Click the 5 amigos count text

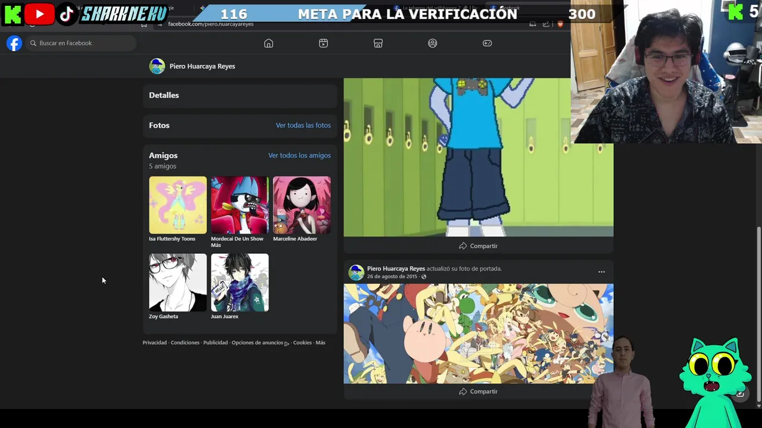(163, 166)
